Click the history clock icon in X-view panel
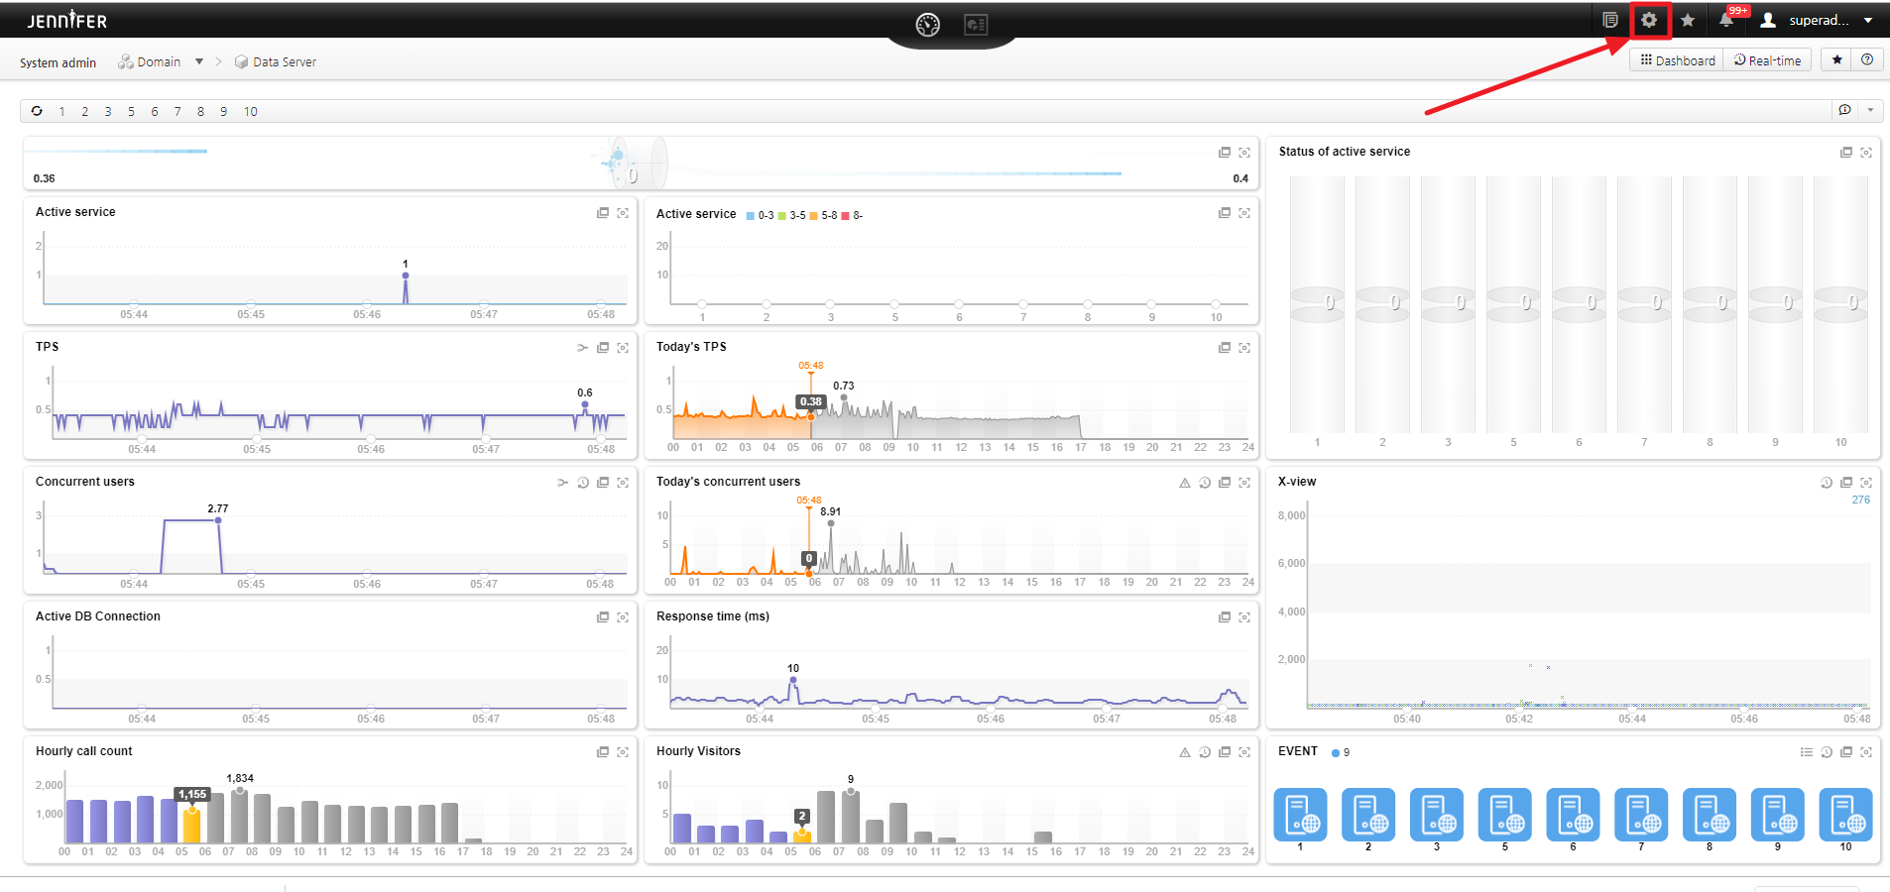1890x892 pixels. click(1826, 483)
